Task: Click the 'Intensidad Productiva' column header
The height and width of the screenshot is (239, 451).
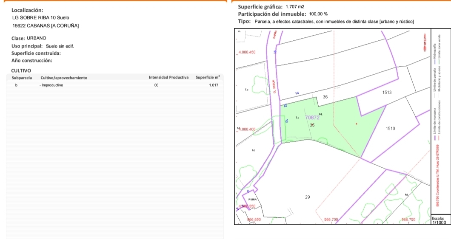Action: (168, 77)
